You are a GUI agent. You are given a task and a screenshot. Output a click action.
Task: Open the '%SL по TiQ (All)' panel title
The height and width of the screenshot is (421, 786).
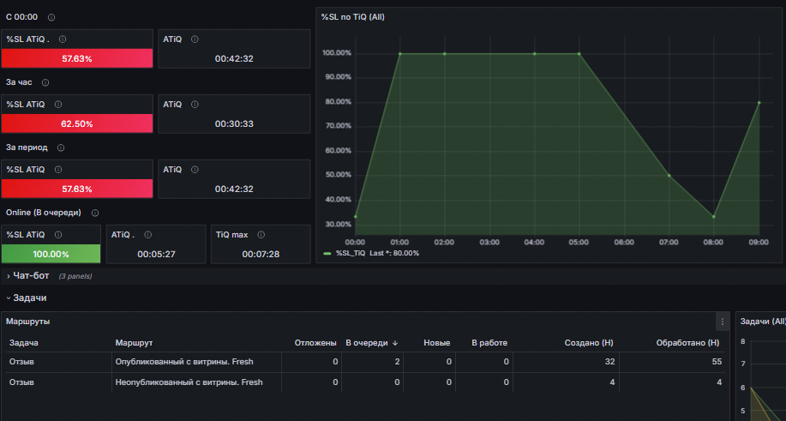pyautogui.click(x=353, y=17)
